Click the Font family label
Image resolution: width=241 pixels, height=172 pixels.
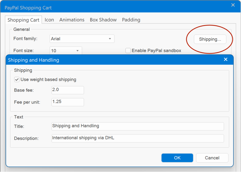point(25,38)
